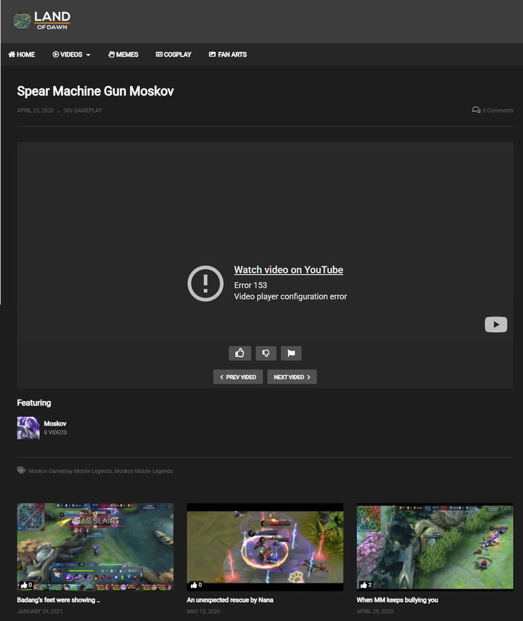
Task: Open the Home menu item
Action: [22, 54]
